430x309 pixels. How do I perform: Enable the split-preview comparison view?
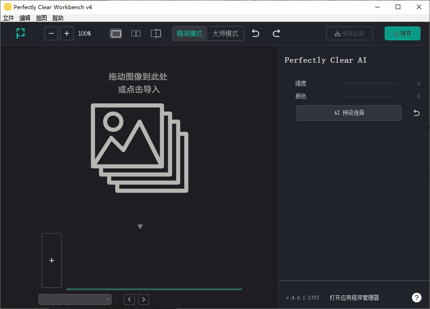[156, 33]
